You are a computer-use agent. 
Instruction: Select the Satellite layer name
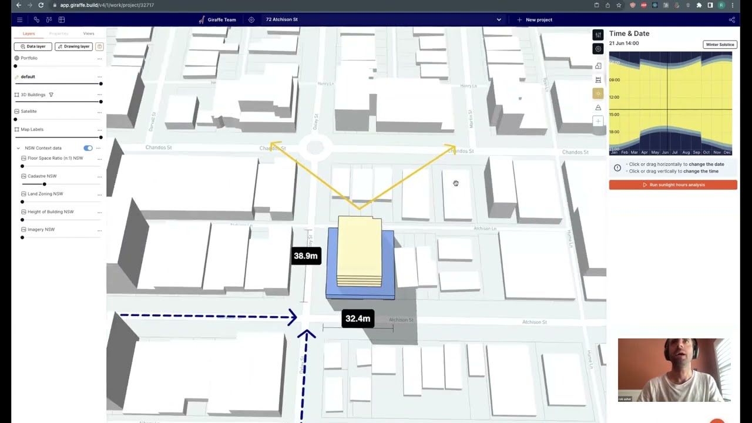(29, 111)
